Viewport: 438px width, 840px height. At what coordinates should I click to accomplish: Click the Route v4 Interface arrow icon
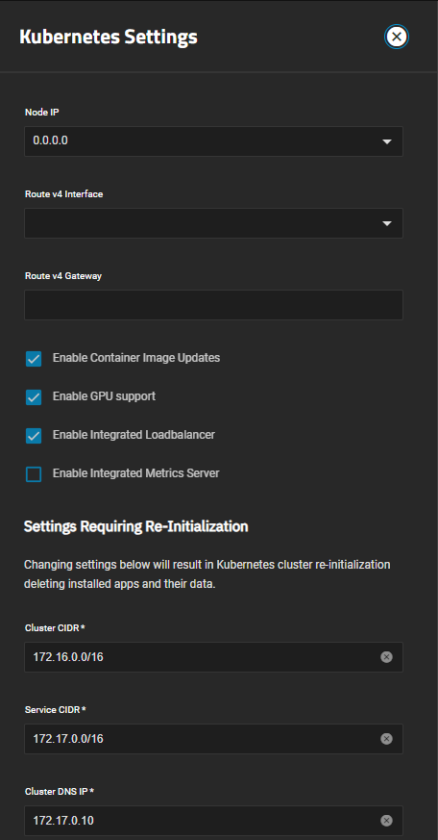tap(387, 223)
